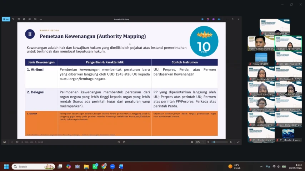Select 31_Marcho Joanes wave-image tile
Image resolution: width=305 pixels, height=171 pixels.
pyautogui.click(x=288, y=135)
